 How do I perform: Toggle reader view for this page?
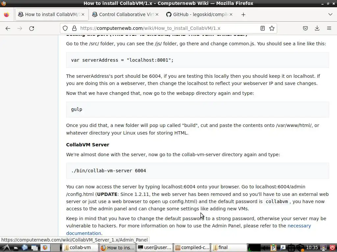[x=262, y=28]
